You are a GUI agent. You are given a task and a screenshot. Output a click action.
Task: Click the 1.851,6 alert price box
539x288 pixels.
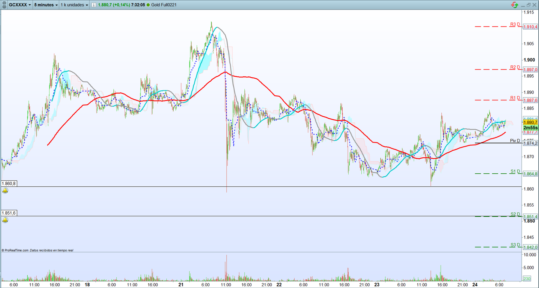[9, 213]
